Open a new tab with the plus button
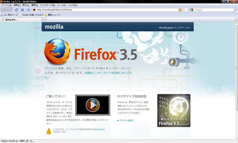This screenshot has width=238, height=143. tap(44, 20)
